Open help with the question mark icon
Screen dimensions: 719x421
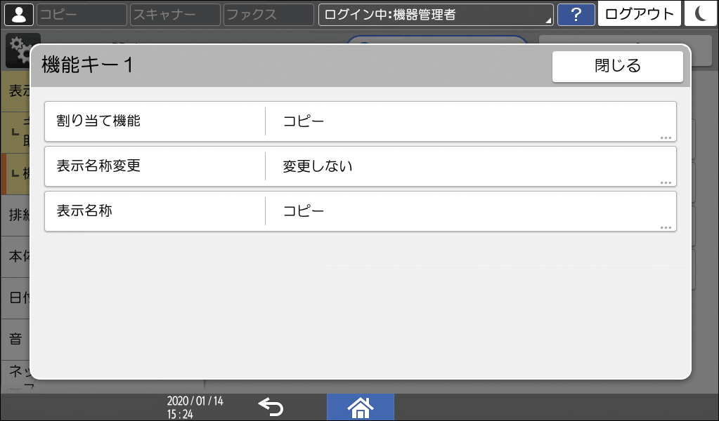[x=576, y=14]
